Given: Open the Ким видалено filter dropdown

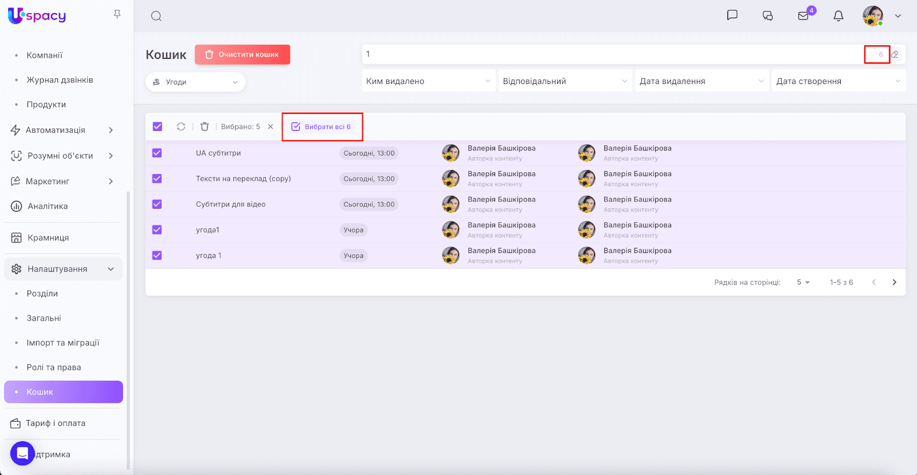Looking at the screenshot, I should click(x=428, y=81).
